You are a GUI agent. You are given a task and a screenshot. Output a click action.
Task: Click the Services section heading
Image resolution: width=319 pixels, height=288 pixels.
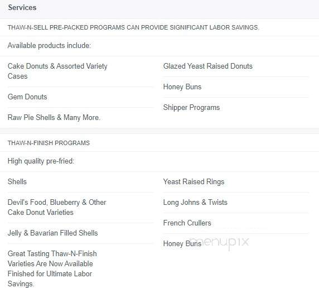(22, 8)
